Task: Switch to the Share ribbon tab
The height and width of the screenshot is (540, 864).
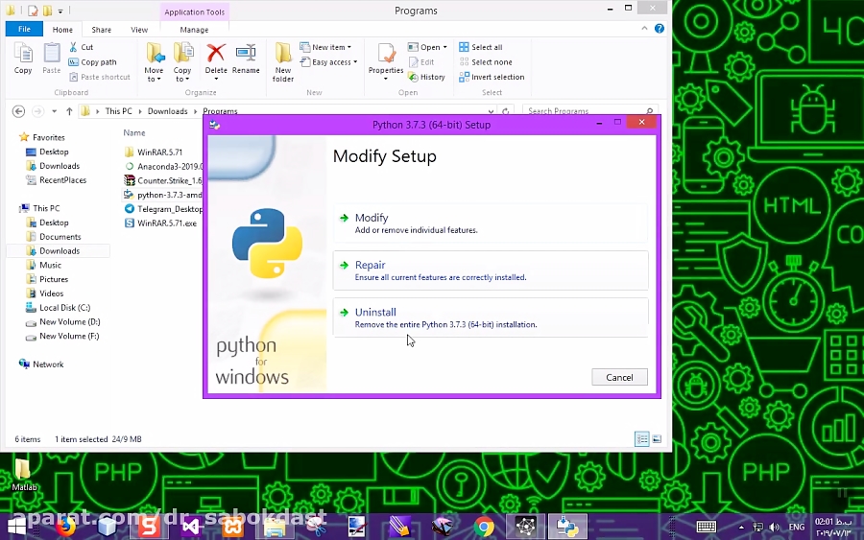Action: tap(102, 30)
